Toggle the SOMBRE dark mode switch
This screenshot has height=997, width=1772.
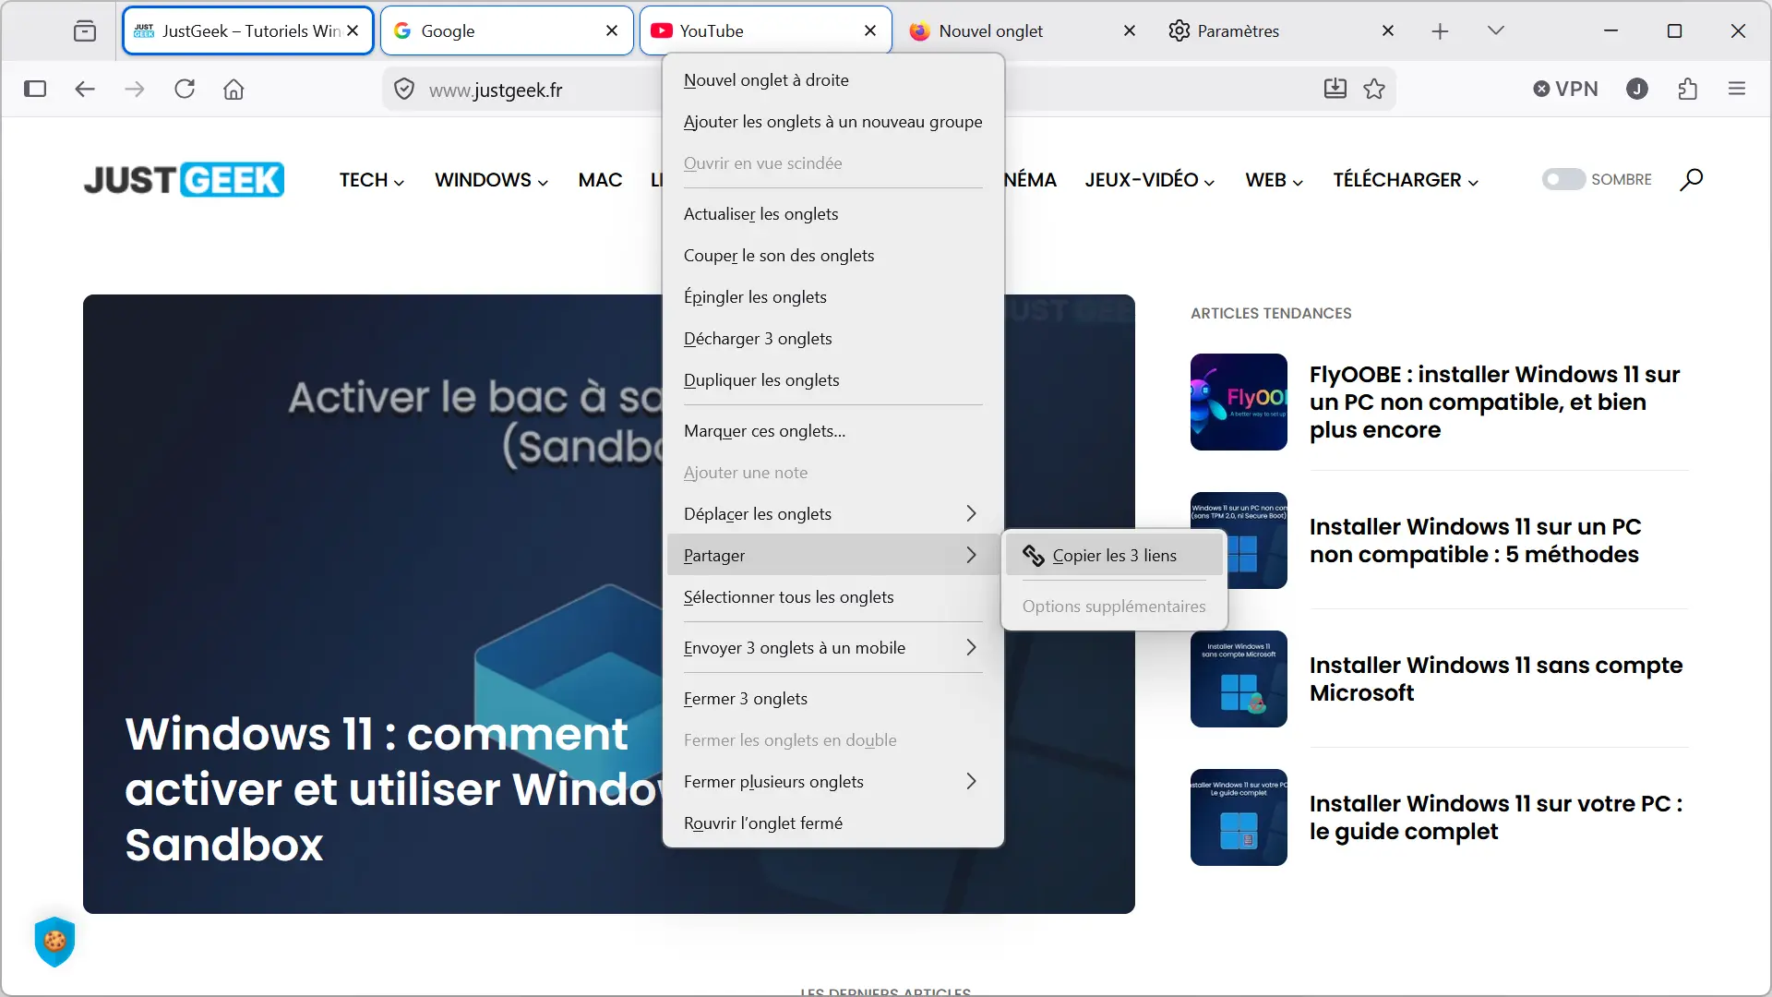[1563, 179]
